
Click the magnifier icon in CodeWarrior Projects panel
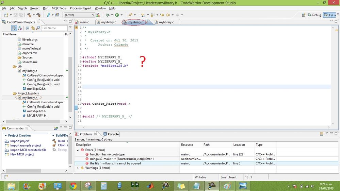[x=38, y=28]
